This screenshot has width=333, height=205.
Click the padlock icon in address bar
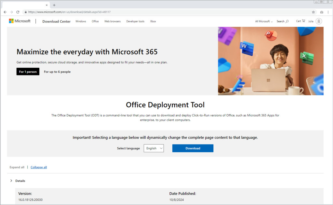point(25,12)
